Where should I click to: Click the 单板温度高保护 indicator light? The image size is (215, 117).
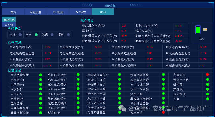(x=120, y=75)
